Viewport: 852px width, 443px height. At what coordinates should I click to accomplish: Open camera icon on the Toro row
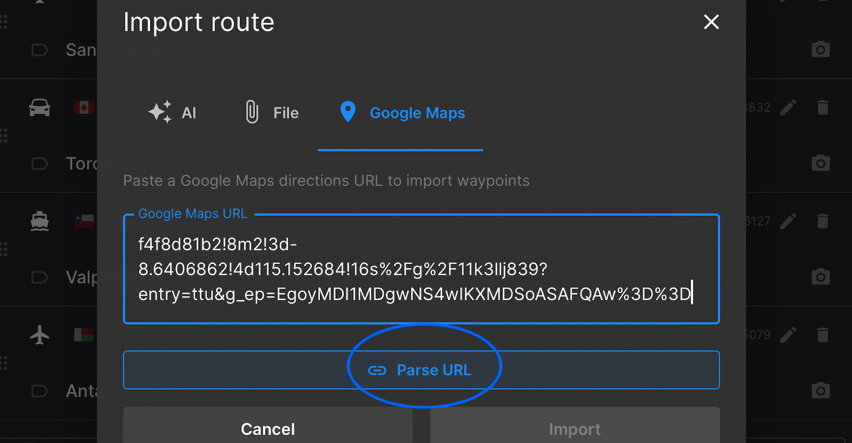(x=820, y=163)
